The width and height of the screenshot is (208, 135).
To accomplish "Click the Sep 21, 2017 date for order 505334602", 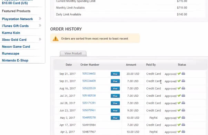I will [67, 74].
